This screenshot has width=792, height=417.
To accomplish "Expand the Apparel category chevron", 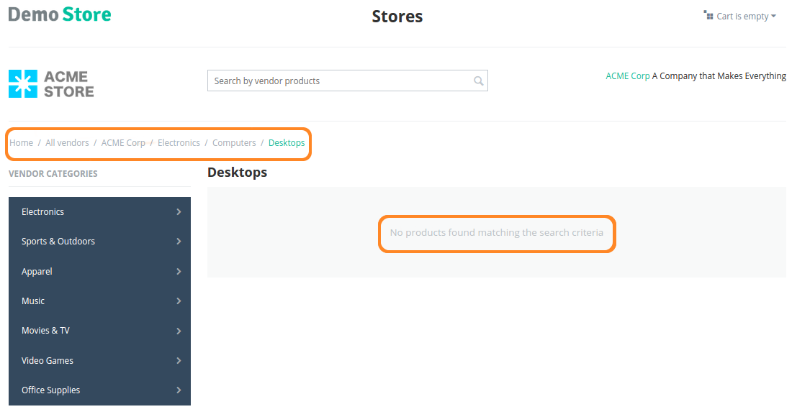I will [x=179, y=271].
